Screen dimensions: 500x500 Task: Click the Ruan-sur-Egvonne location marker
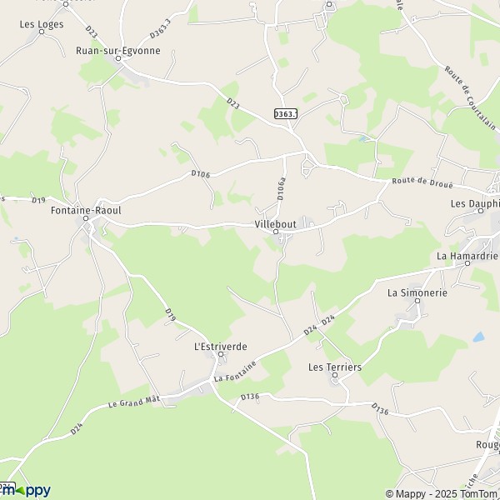coord(118,58)
